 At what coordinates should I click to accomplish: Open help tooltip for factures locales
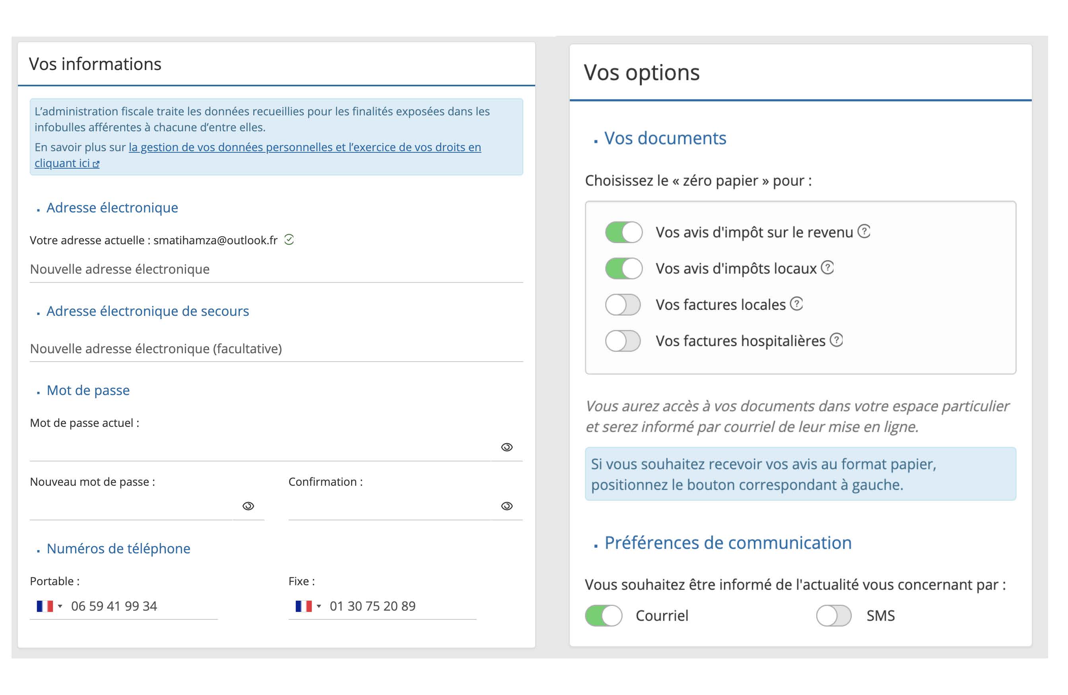[796, 304]
